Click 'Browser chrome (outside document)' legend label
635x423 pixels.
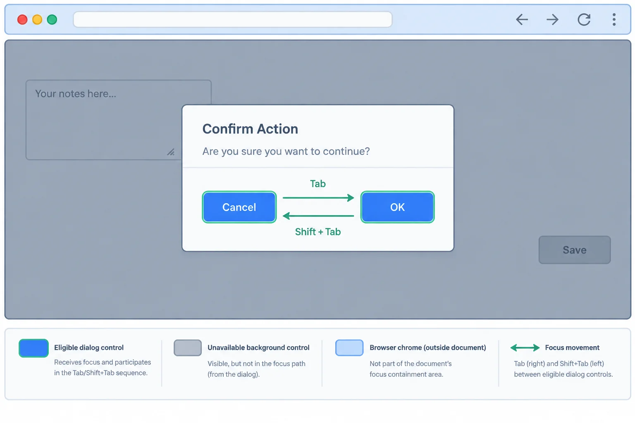428,348
